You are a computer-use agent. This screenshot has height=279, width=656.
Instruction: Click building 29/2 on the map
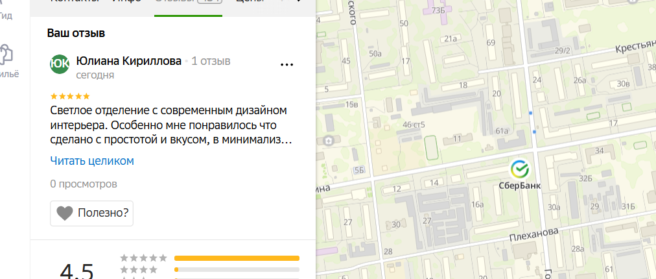tap(562, 51)
